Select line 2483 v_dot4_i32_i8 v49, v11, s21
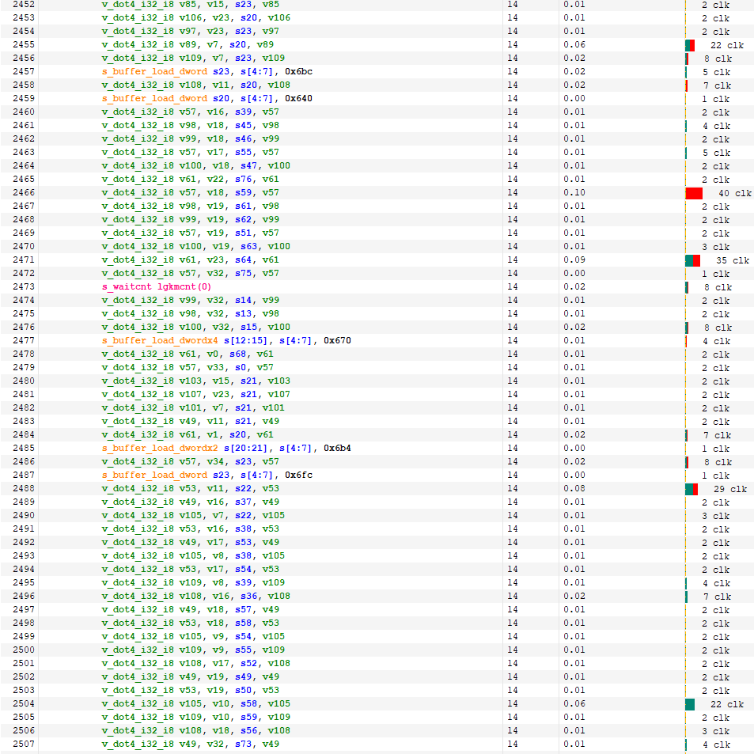The height and width of the screenshot is (754, 754). tap(190, 422)
